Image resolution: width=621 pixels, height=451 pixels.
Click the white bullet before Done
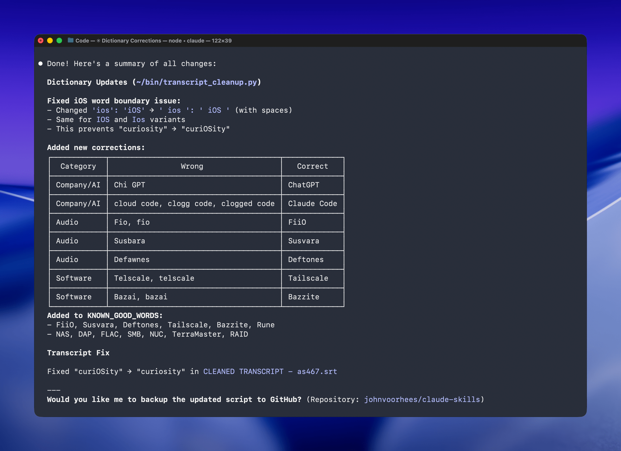click(x=40, y=64)
